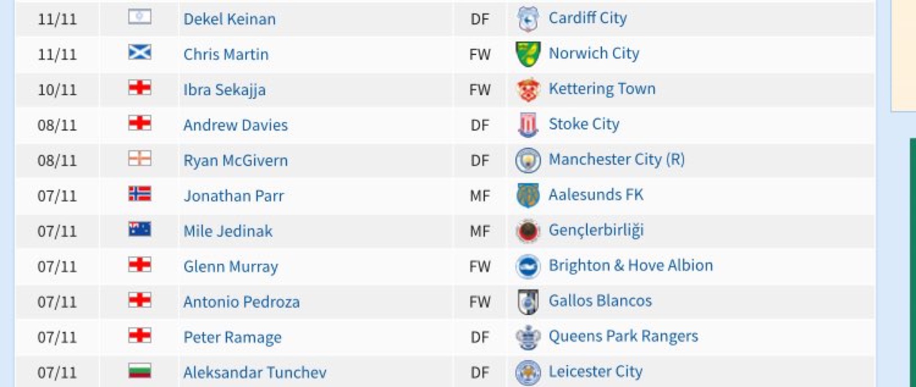
Task: Click the Australia flag beside Mile Jedinak
Action: tap(140, 229)
